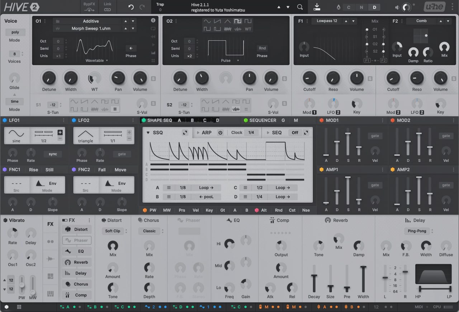Open the preset search magnifier
The image size is (459, 312).
pos(300,7)
